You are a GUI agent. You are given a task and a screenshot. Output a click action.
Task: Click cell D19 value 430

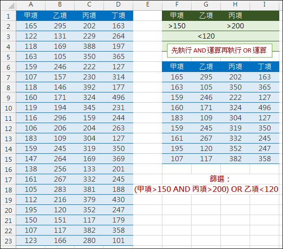pos(118,200)
